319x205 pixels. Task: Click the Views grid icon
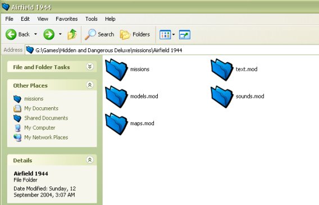[165, 35]
